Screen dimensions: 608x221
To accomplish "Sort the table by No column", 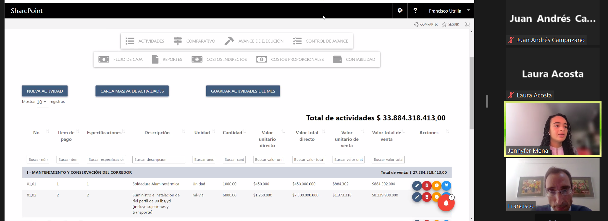I will pyautogui.click(x=48, y=131).
